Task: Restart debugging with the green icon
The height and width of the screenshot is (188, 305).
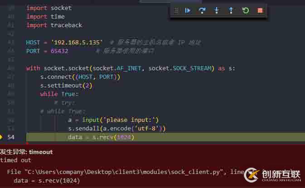Action: pos(246,10)
